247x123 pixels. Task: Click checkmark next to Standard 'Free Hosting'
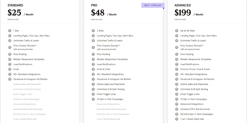pyautogui.click(x=10, y=54)
